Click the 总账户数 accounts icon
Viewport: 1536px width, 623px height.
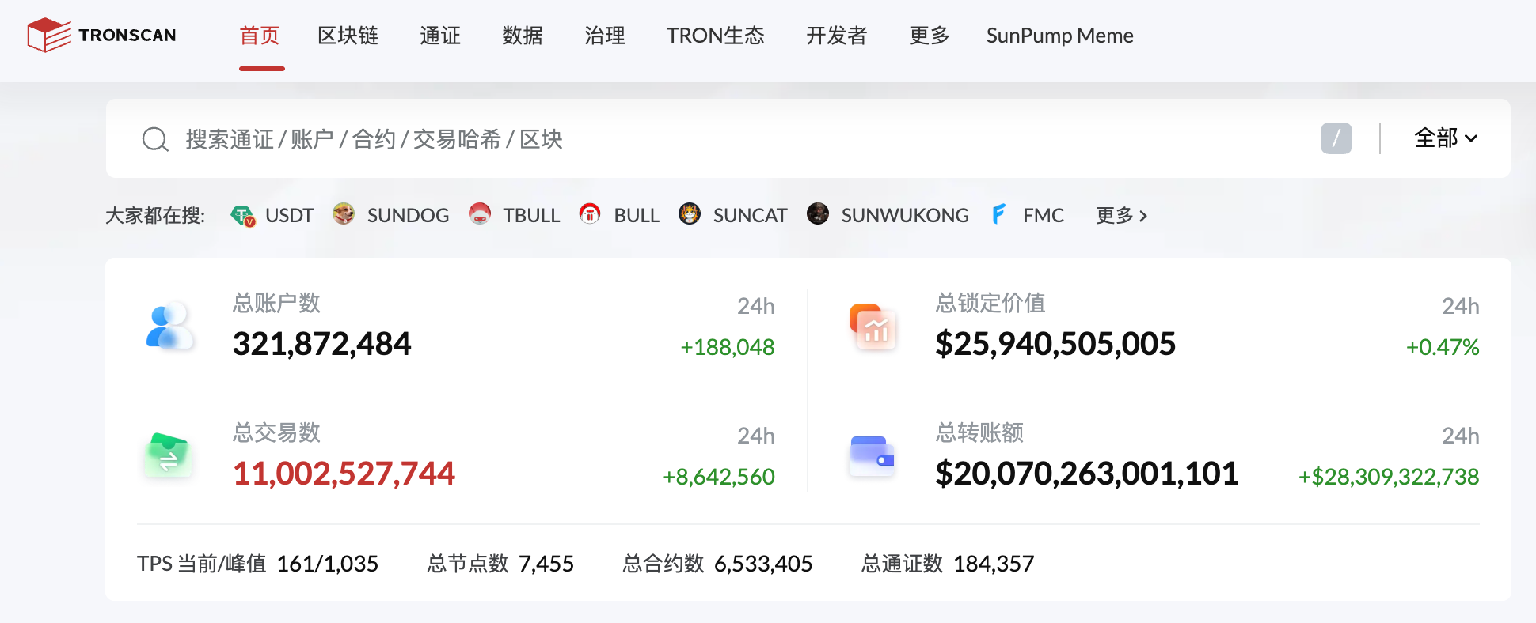[x=169, y=326]
